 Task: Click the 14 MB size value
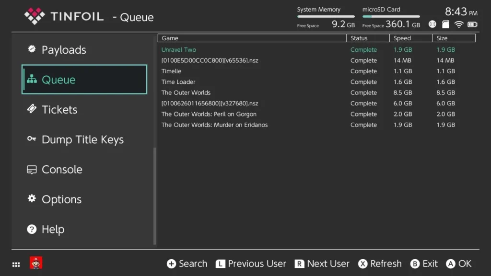click(445, 60)
